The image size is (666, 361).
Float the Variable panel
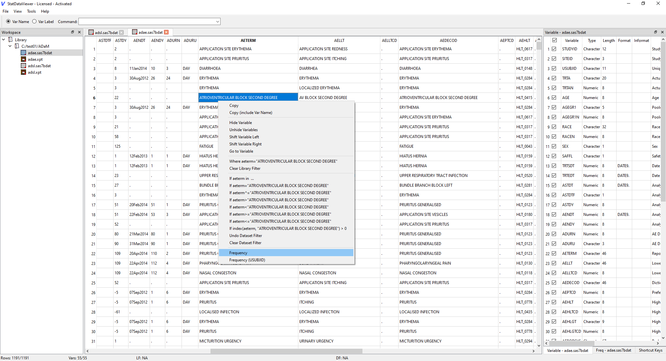click(x=656, y=32)
